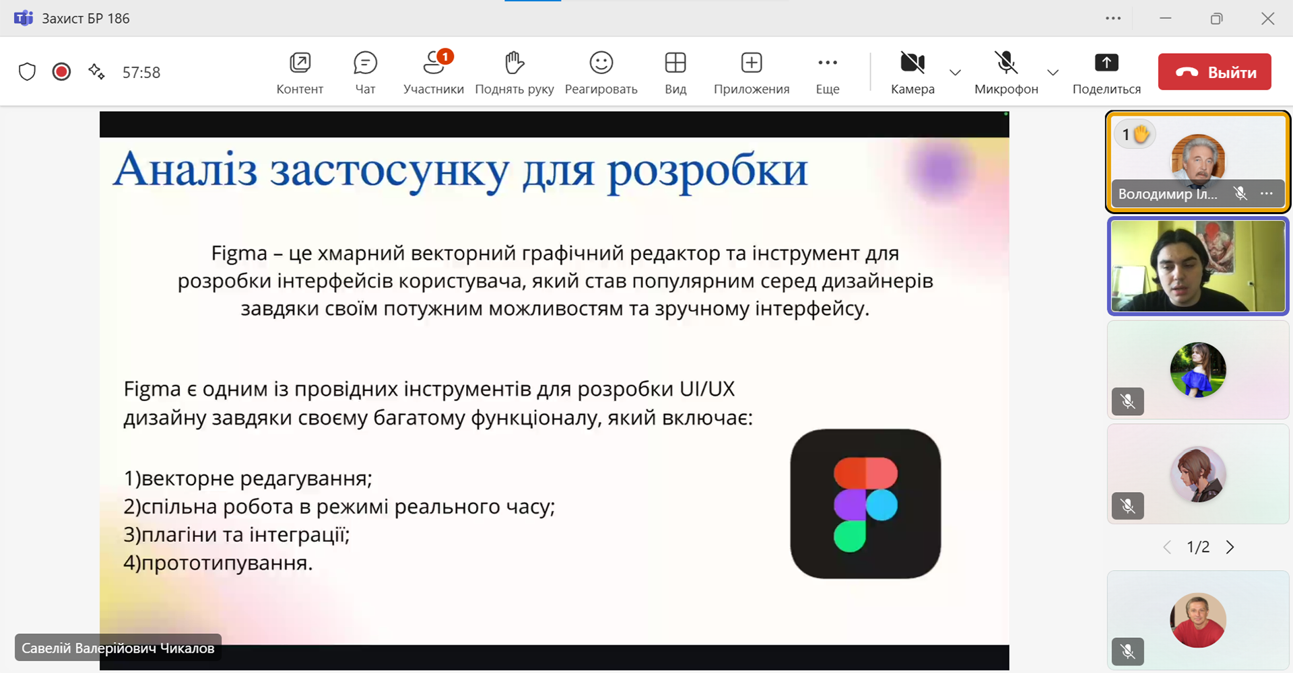The height and width of the screenshot is (673, 1293).
Task: Change layout using Вид
Action: [x=675, y=72]
